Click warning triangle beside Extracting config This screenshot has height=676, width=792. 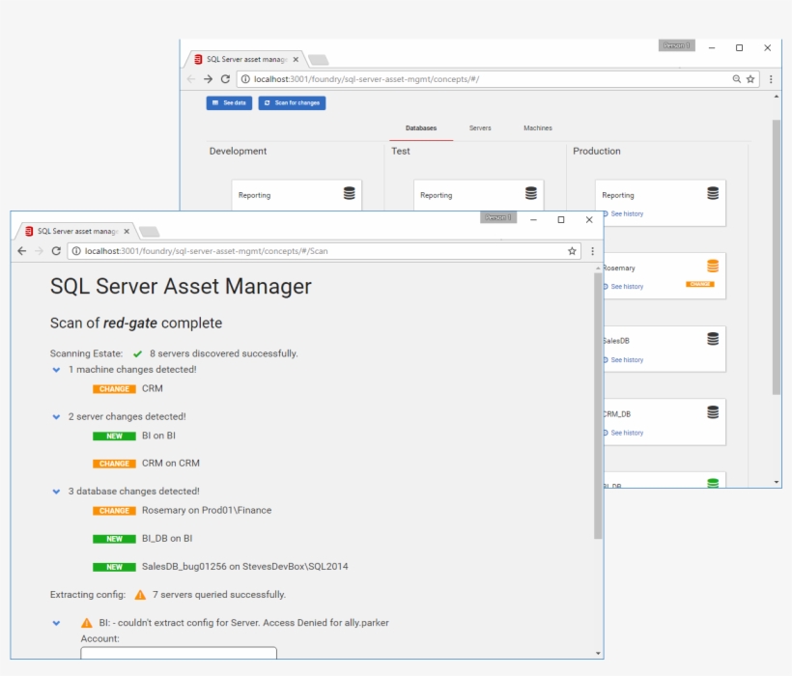140,595
